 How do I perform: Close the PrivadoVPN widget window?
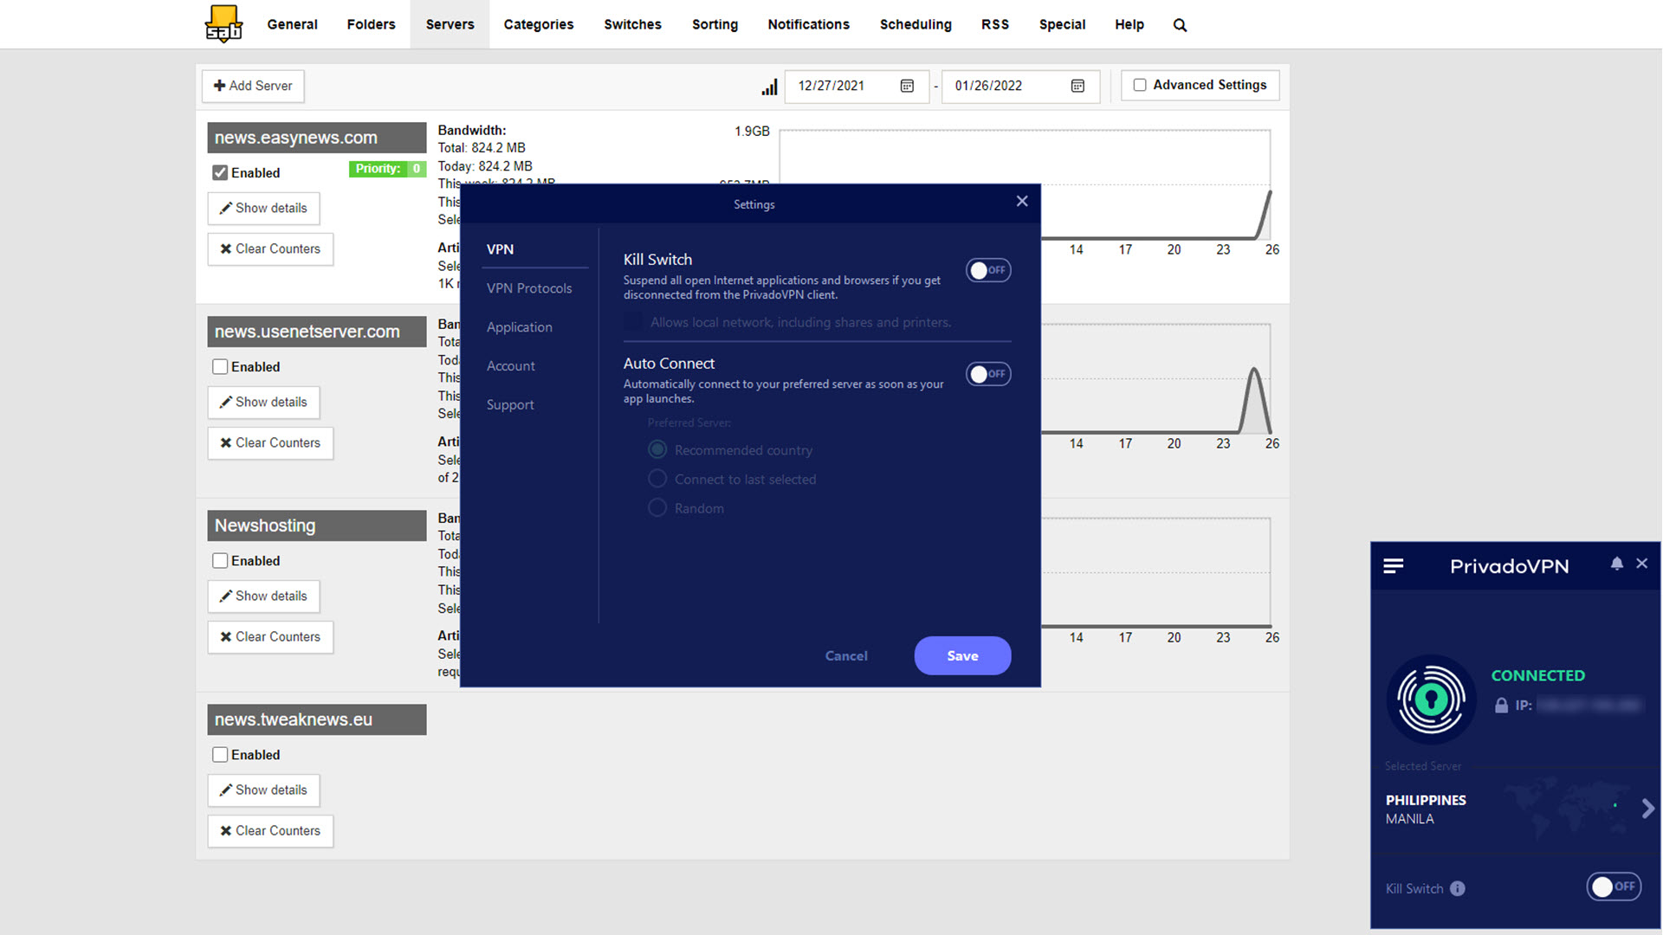[x=1641, y=564]
